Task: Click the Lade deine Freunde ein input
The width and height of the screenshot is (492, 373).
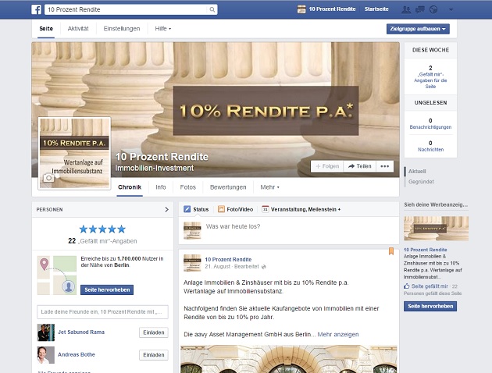Action: (x=102, y=312)
